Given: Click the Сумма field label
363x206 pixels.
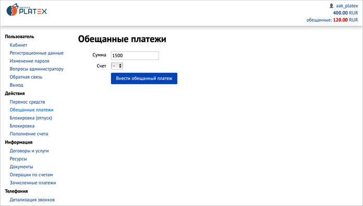Looking at the screenshot, I should [99, 55].
